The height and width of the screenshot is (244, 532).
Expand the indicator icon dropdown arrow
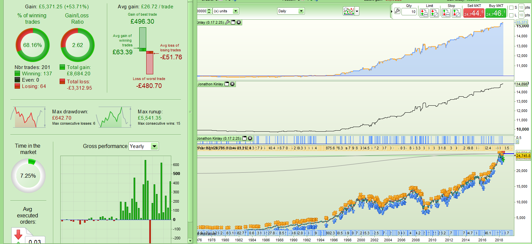click(x=357, y=11)
